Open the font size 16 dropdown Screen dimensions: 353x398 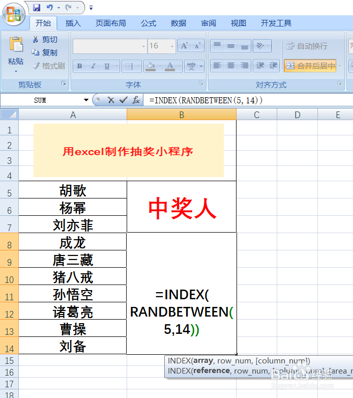[172, 46]
